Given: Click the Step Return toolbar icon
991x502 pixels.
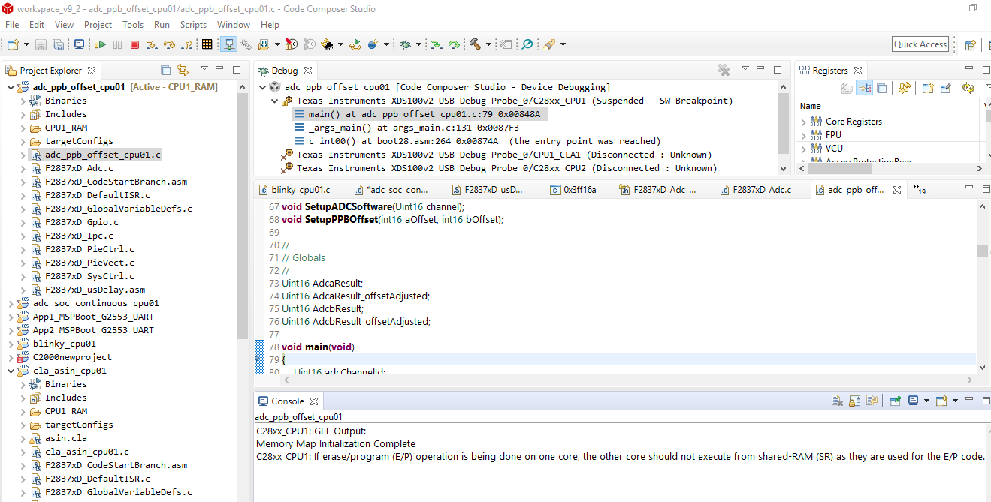Looking at the screenshot, I should [187, 44].
